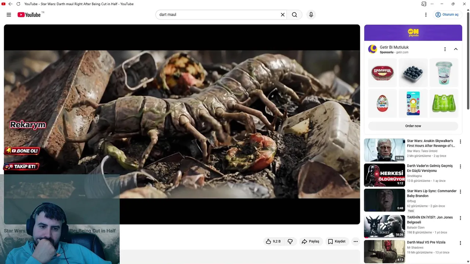Open Anakin Skywalker's First Hours video thumbnail

click(x=384, y=150)
